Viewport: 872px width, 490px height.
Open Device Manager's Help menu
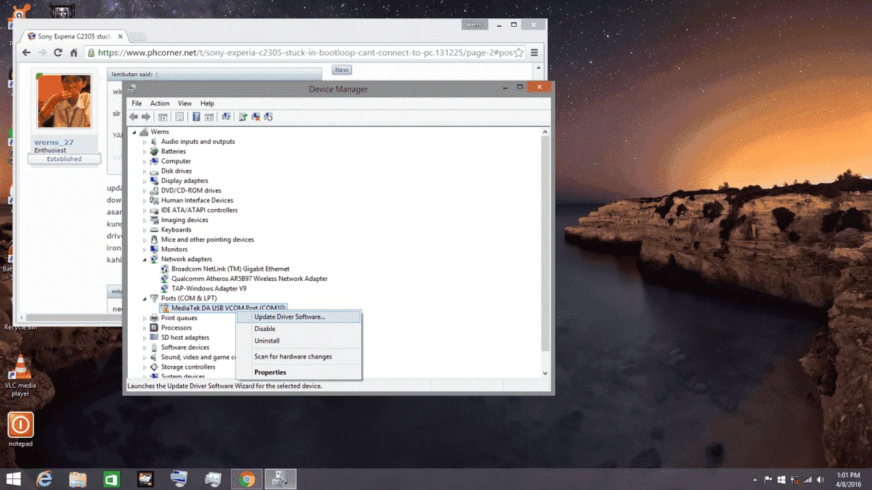click(x=207, y=103)
